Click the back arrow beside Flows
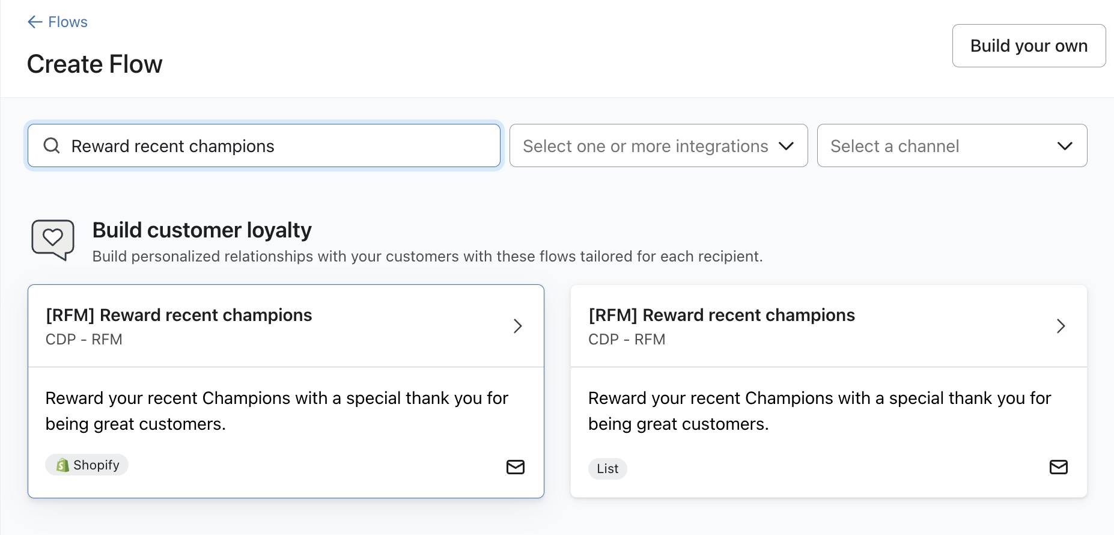1114x535 pixels. 33,22
